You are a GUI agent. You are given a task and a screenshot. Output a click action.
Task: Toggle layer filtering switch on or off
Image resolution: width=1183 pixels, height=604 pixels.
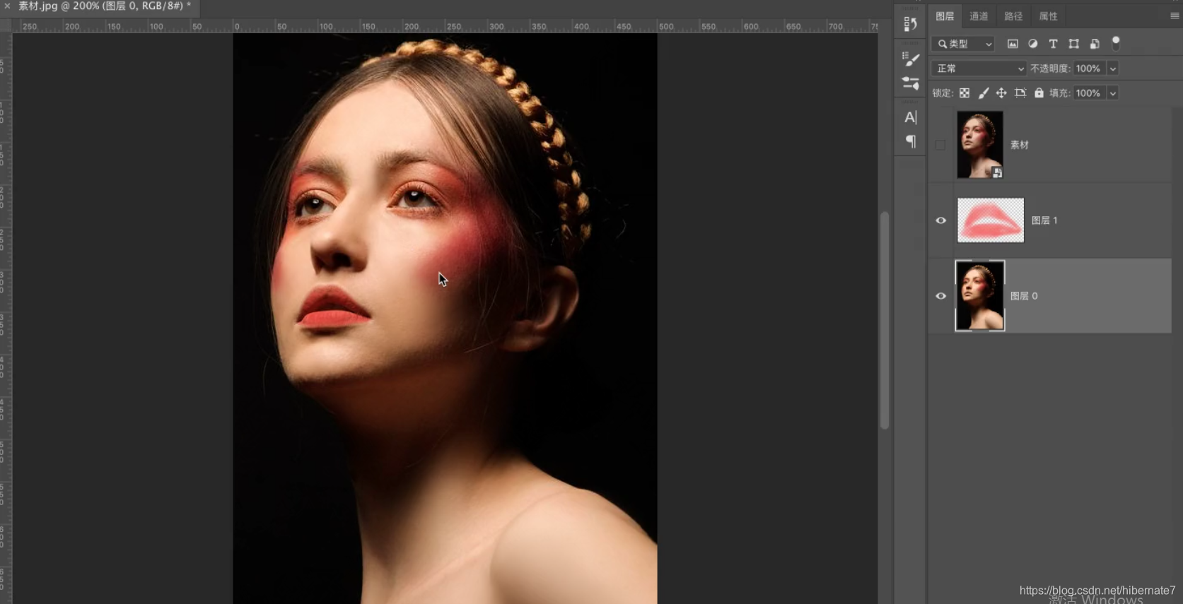click(x=1116, y=42)
